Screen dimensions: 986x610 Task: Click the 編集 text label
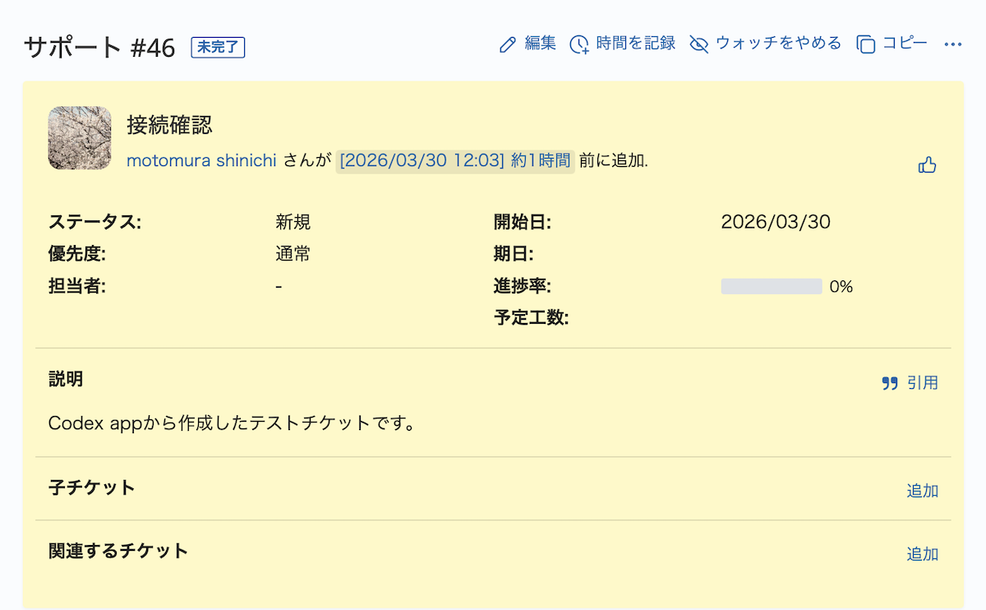pos(541,44)
